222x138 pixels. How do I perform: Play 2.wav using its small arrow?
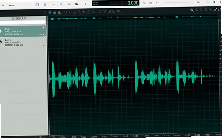[x=44, y=46]
